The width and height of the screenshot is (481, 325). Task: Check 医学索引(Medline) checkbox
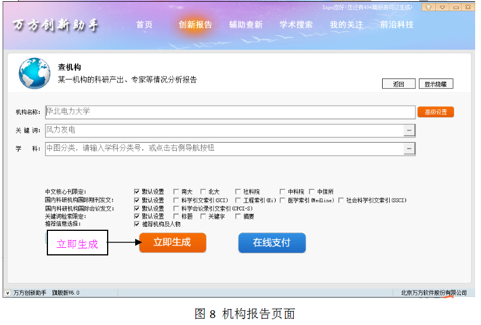282,200
